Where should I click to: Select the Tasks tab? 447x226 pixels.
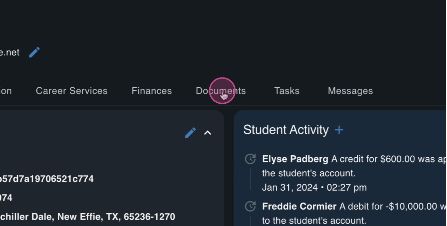[x=287, y=91]
